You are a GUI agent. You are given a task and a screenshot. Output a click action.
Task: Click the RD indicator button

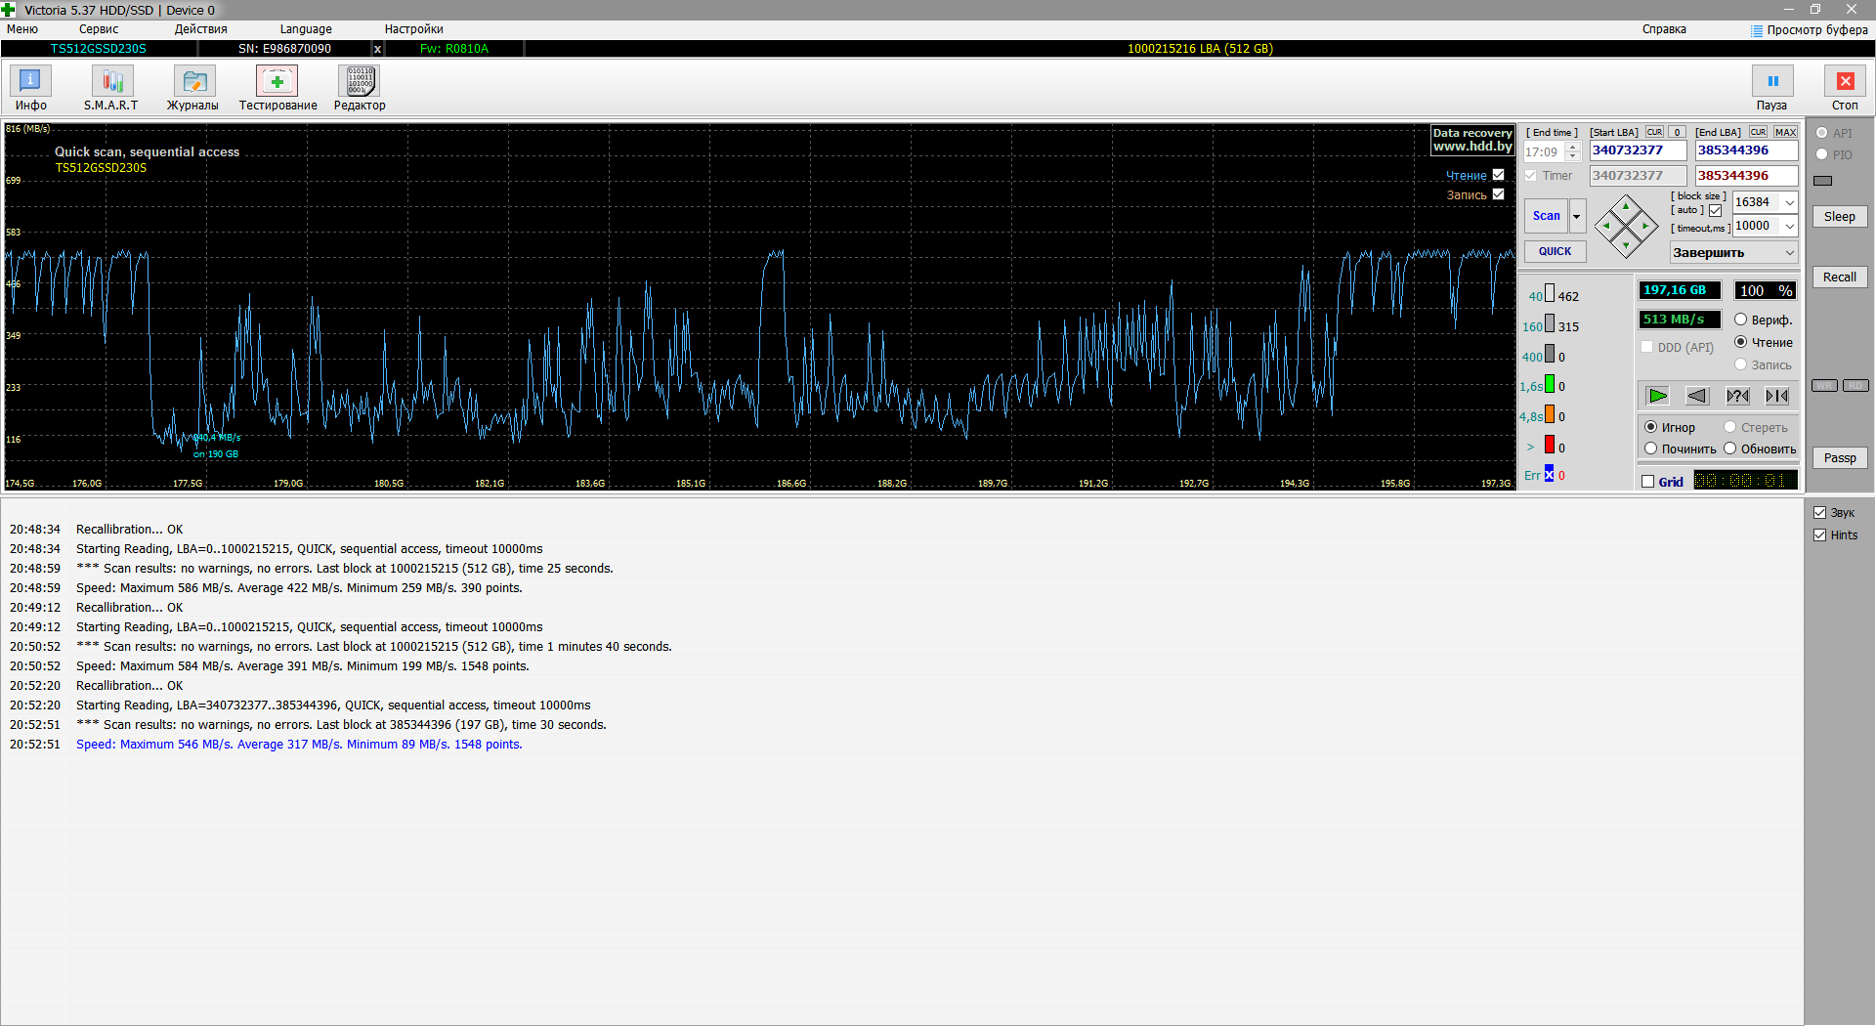pyautogui.click(x=1855, y=386)
